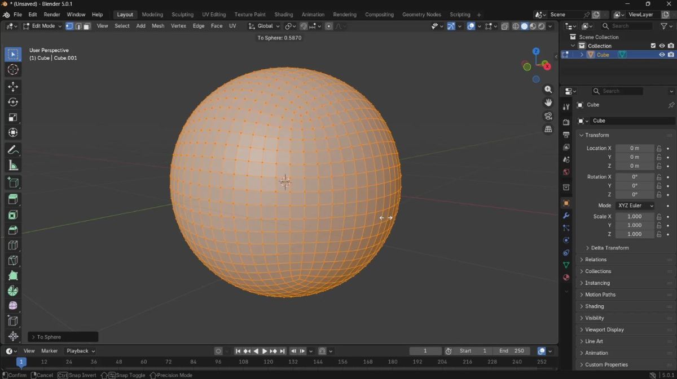Open the Mesh menu

tap(158, 26)
